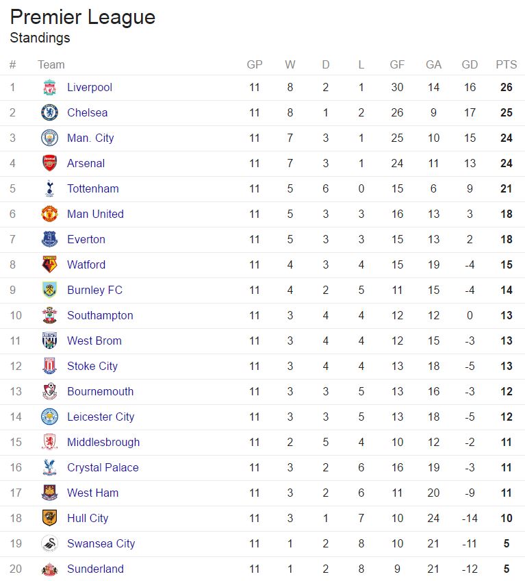Viewport: 525px width, 581px height.
Task: Select the Burnley FC team name
Action: [x=94, y=290]
